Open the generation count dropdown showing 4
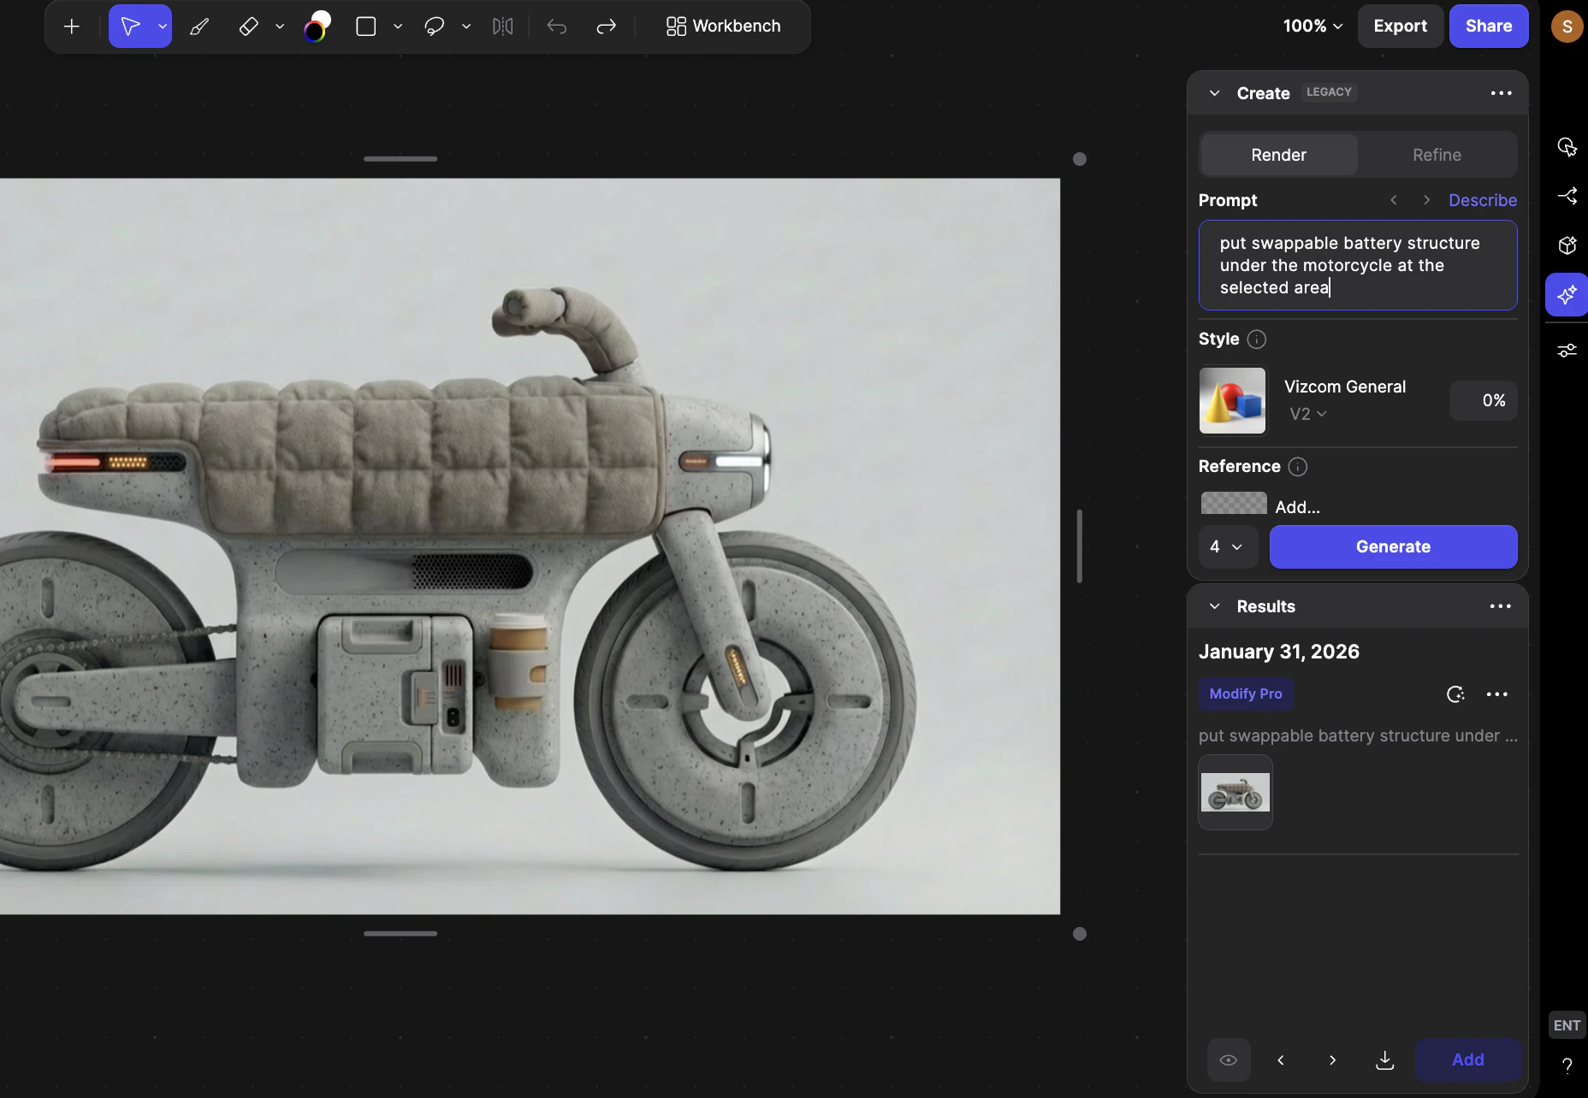This screenshot has width=1588, height=1098. coord(1227,546)
